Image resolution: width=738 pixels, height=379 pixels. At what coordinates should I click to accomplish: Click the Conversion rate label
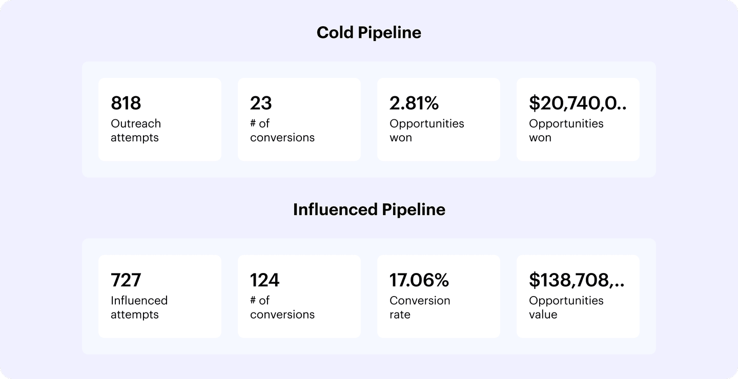coord(420,307)
